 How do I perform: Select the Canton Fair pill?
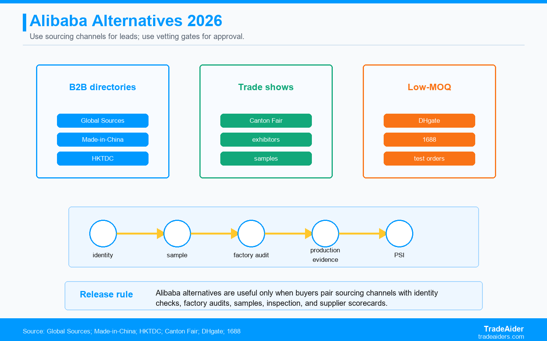[266, 120]
